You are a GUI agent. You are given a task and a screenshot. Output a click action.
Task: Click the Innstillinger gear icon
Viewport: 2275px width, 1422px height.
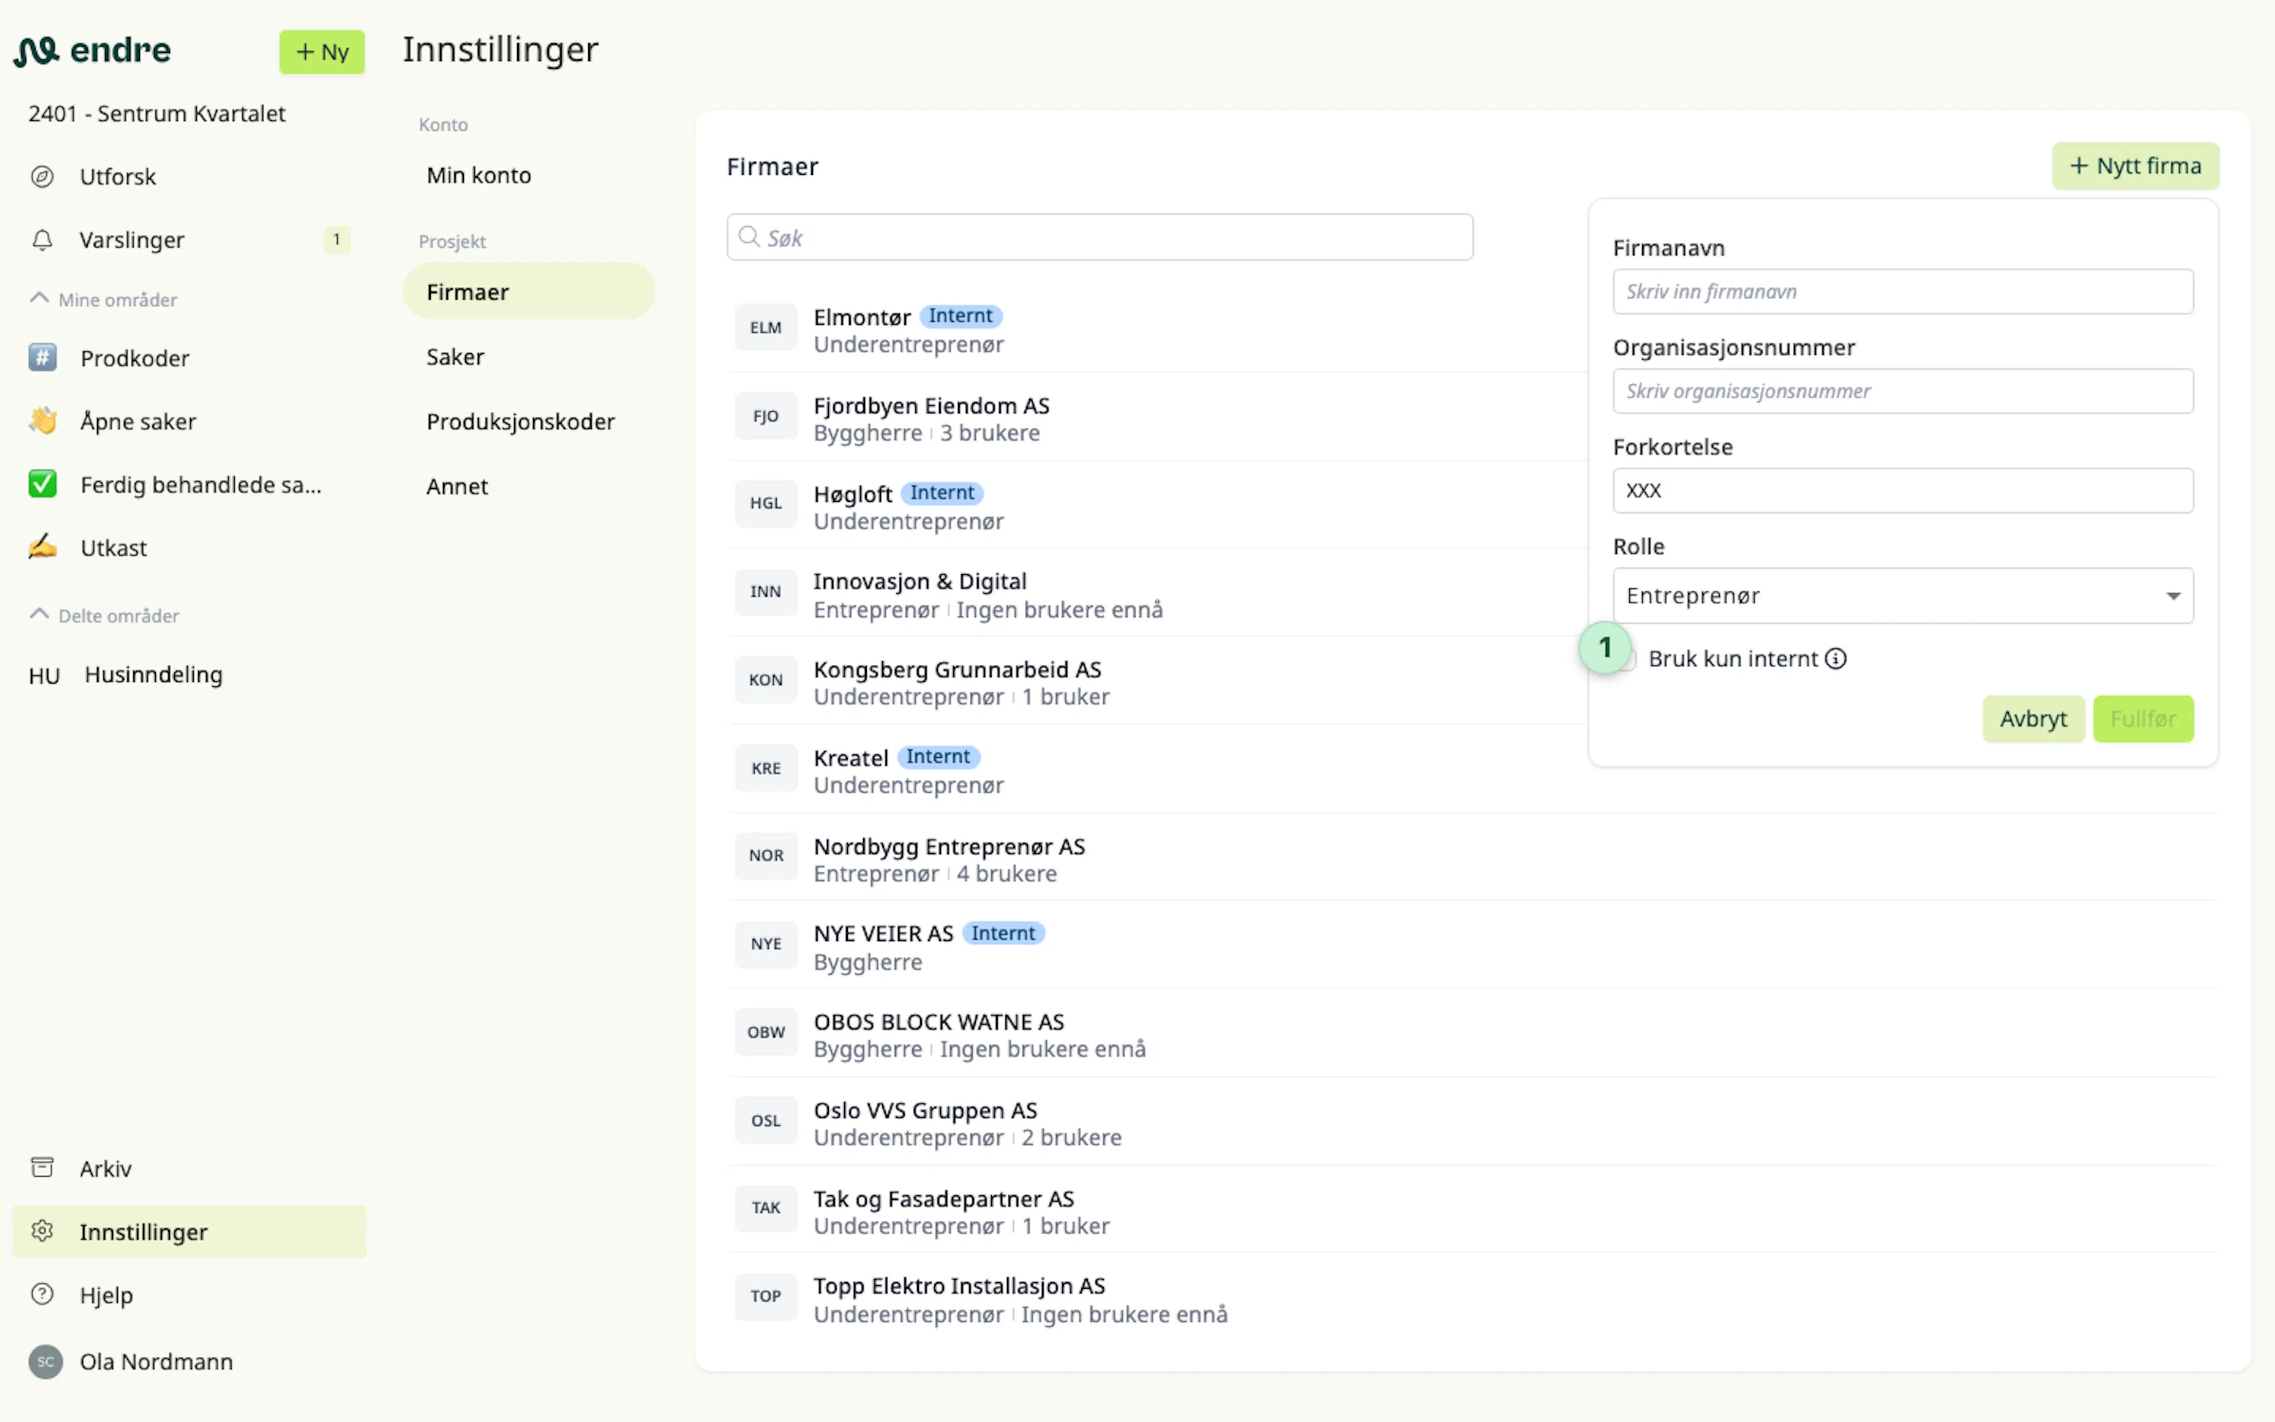click(42, 1231)
